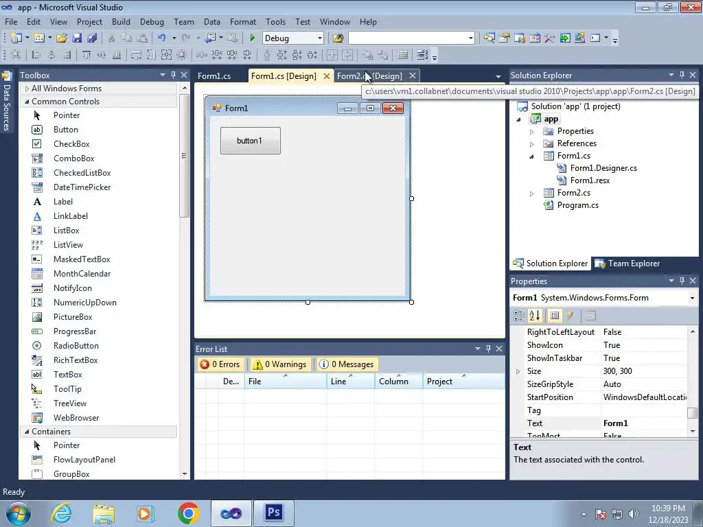
Task: Pin the Toolbox panel auto-hide pushpin
Action: (174, 75)
